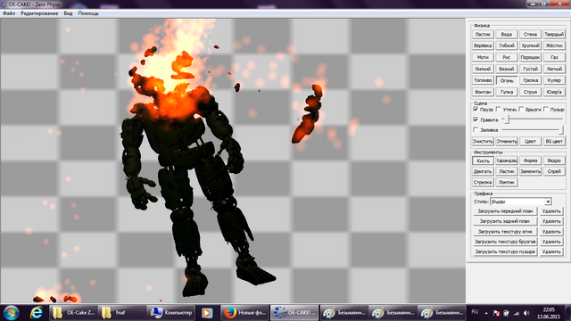Open the Компьютер taskbar window
571x321 pixels.
[171, 313]
